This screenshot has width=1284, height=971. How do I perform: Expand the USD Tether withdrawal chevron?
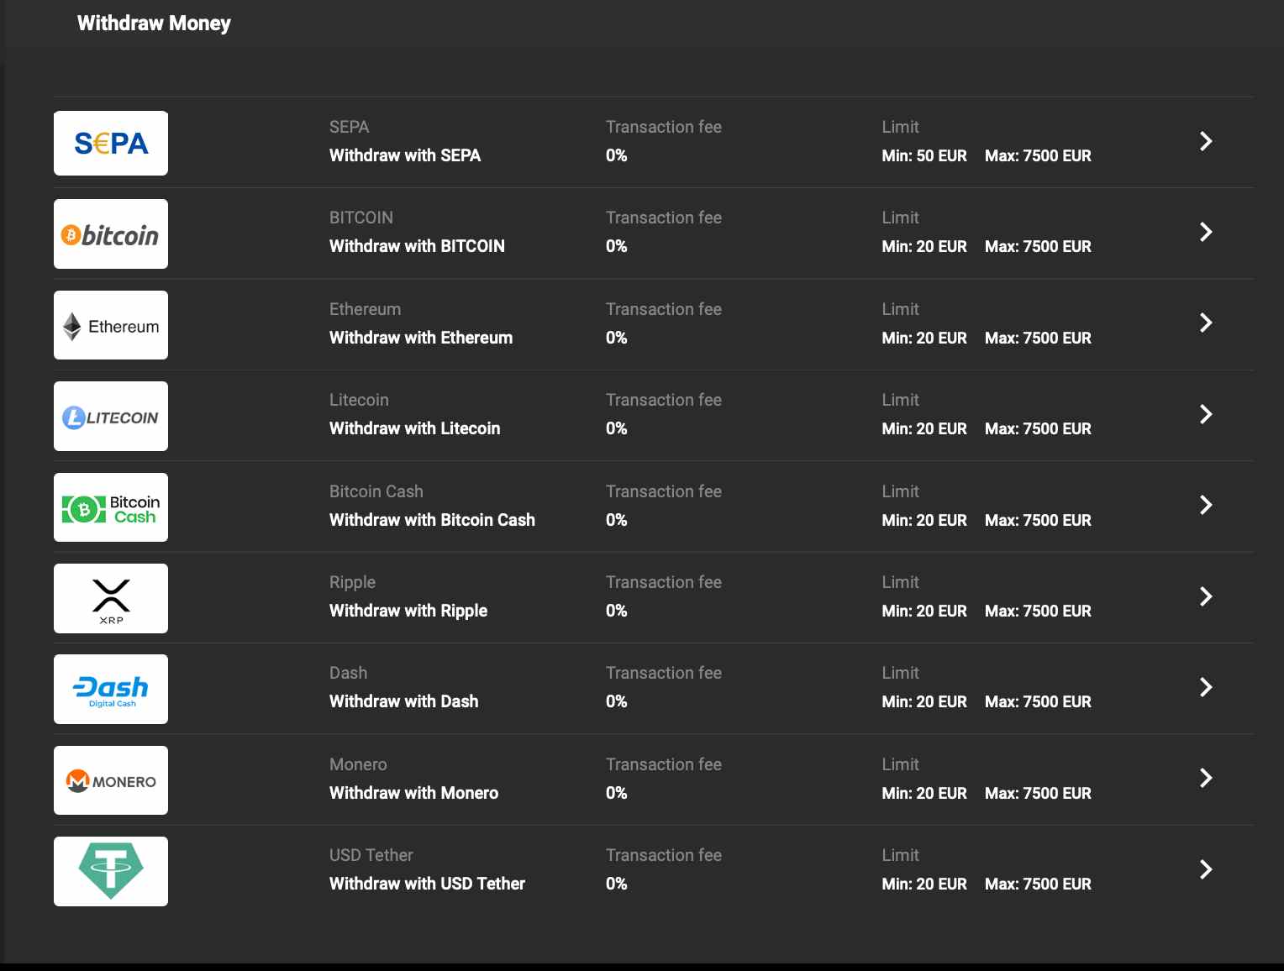pos(1206,869)
